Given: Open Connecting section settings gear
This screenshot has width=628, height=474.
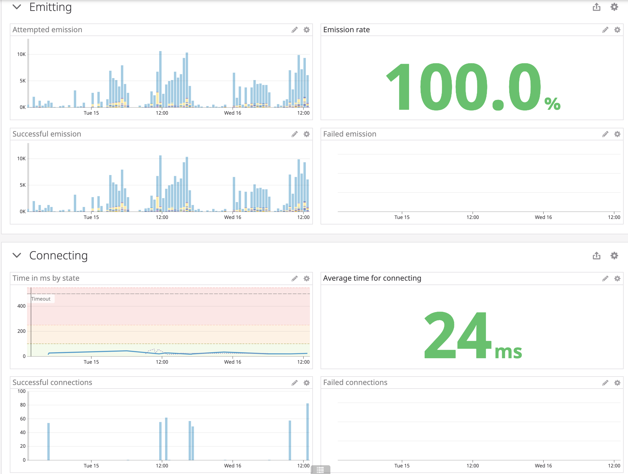Looking at the screenshot, I should [x=614, y=256].
